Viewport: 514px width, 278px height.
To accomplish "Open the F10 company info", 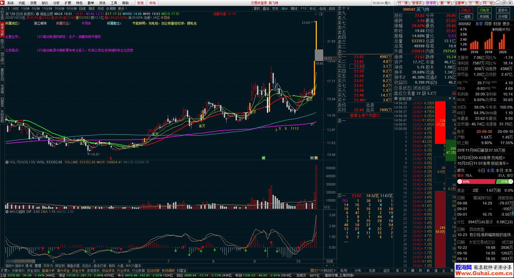I will 304,9.
